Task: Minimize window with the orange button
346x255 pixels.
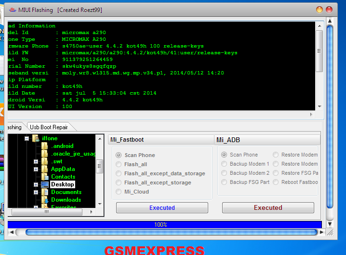Action: (319, 10)
